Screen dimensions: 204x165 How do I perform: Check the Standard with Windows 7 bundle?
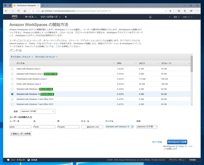click(x=12, y=89)
